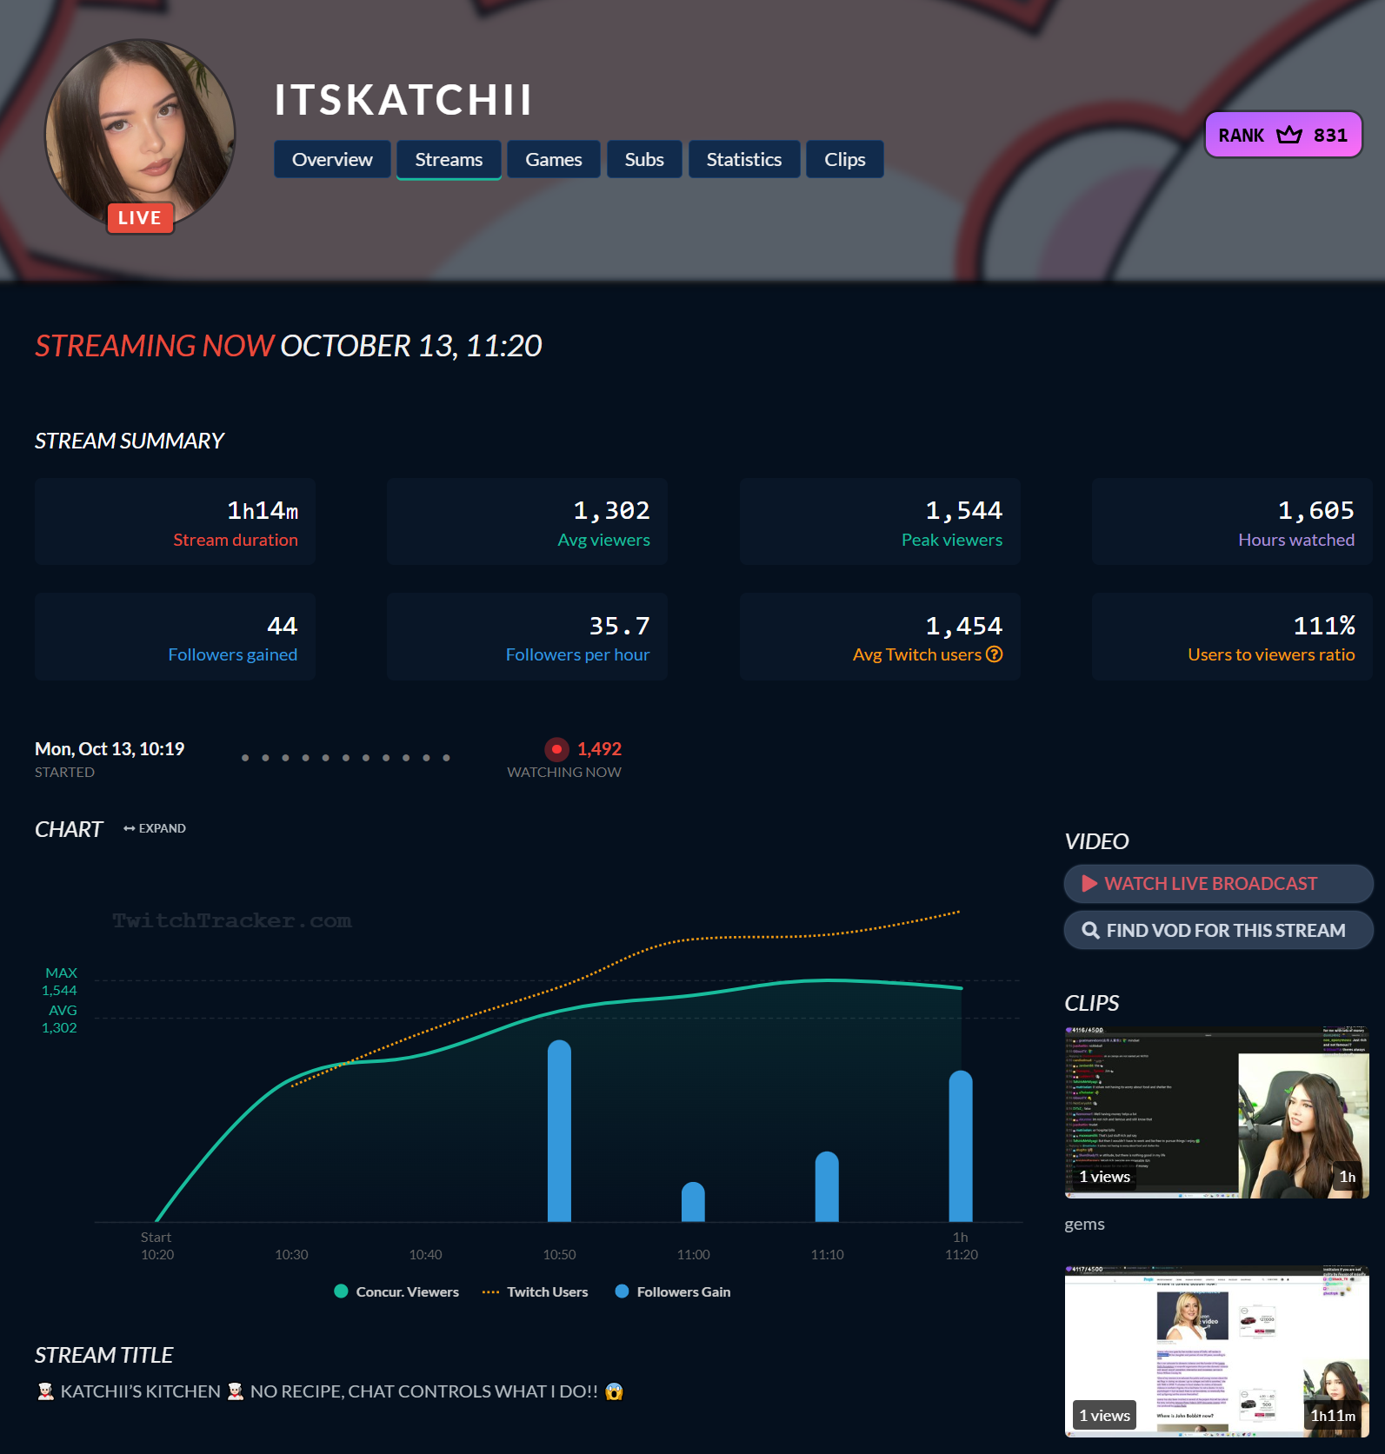
Task: Toggle Concur. Viewers legend series
Action: (396, 1291)
